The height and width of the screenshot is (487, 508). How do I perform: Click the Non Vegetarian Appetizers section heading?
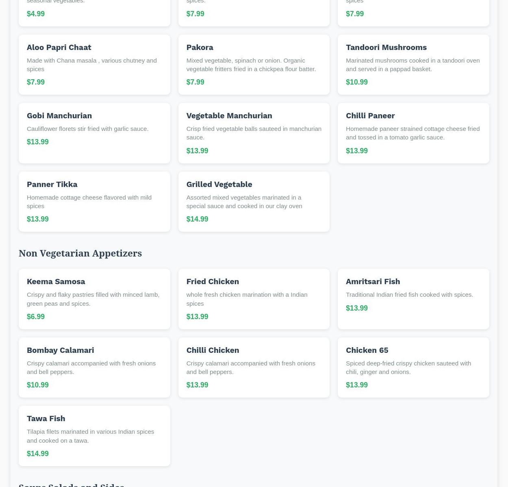(80, 253)
